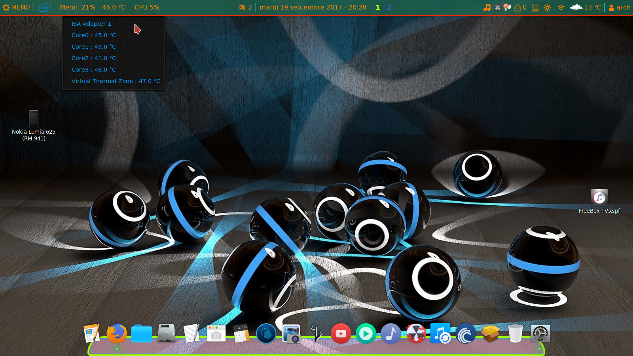Launch the green play media player

pyautogui.click(x=366, y=334)
